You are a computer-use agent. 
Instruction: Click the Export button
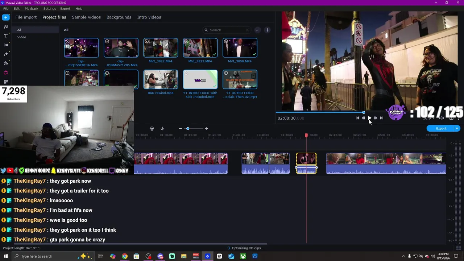tap(441, 128)
